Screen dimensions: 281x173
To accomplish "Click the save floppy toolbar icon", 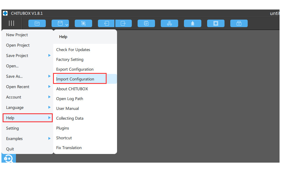I will click(x=60, y=23).
